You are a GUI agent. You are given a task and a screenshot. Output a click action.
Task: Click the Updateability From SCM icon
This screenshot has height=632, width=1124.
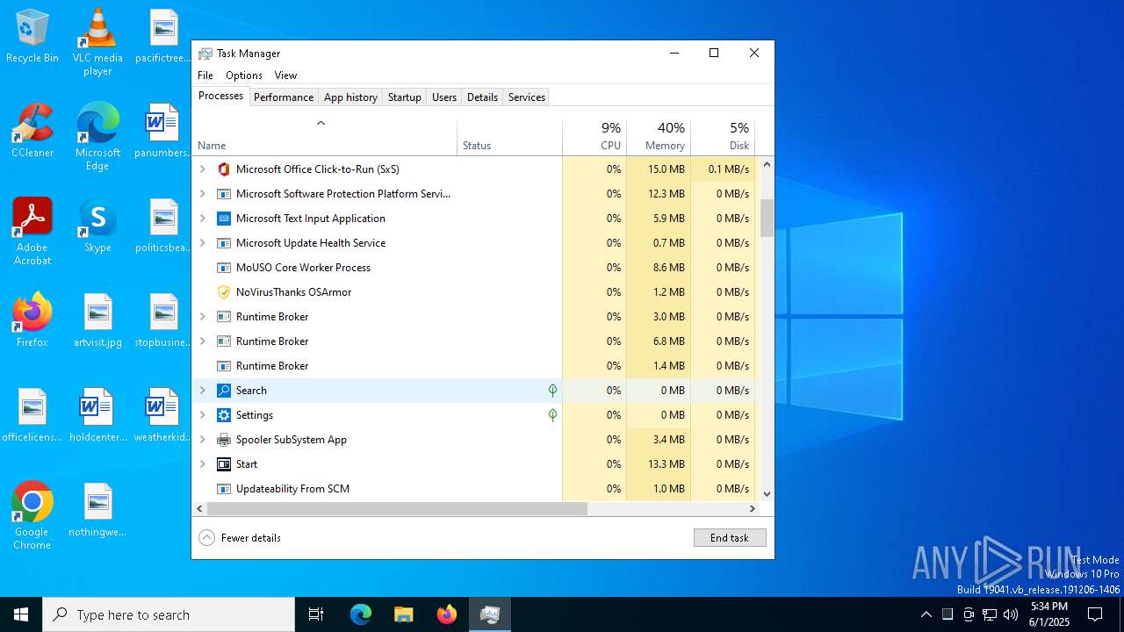pos(224,489)
